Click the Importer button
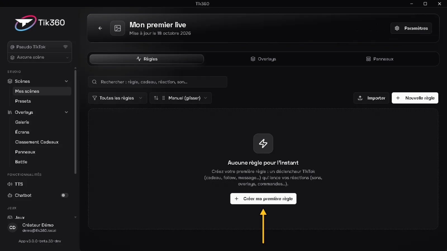447x251 pixels. pos(371,98)
